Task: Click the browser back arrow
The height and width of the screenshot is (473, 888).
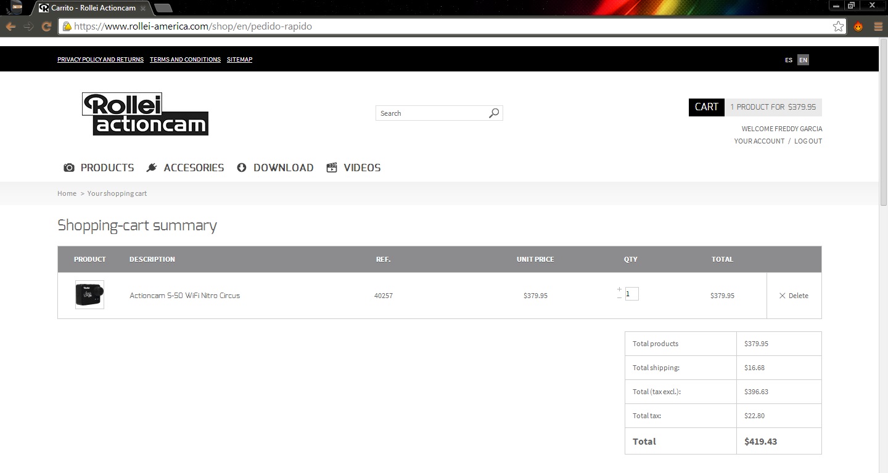Action: tap(10, 26)
